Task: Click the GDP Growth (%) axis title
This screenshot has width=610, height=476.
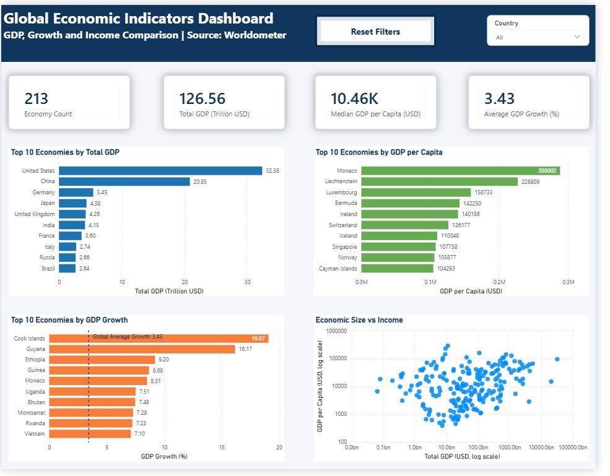Action: tap(164, 457)
